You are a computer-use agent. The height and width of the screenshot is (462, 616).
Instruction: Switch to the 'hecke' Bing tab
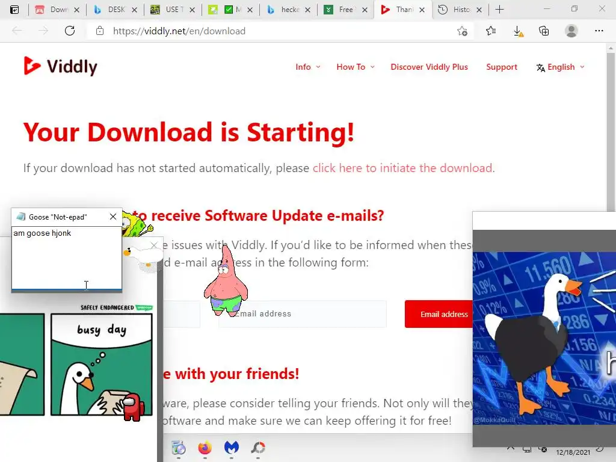pos(283,10)
